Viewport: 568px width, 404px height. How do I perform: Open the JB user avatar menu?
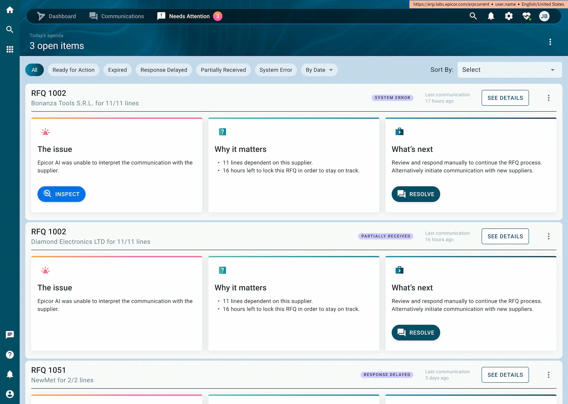pos(545,16)
